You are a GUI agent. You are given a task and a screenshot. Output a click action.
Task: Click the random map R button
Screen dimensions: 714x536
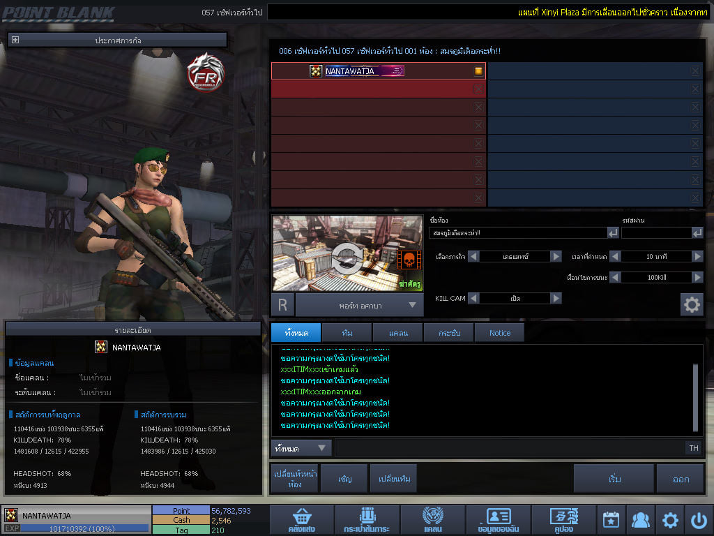tap(283, 305)
